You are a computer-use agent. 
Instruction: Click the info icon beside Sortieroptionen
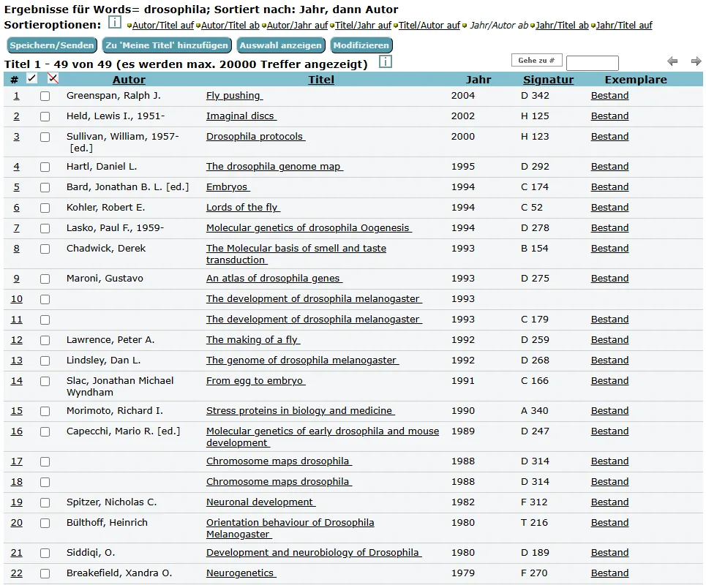tap(115, 22)
